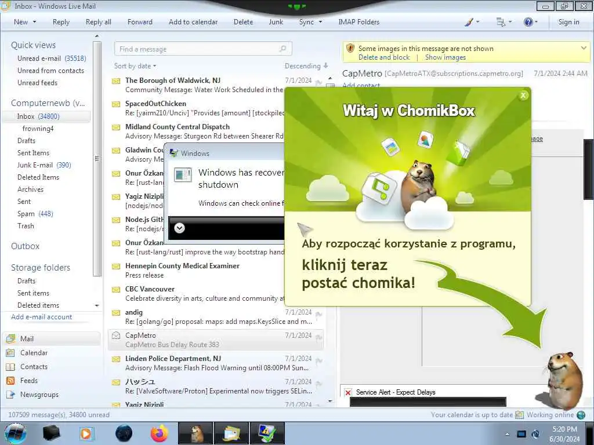Viewport: 594px width, 445px height.
Task: Open the frowning4 subfolder
Action: [38, 129]
